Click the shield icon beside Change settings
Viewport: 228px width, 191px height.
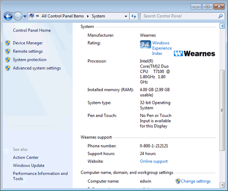click(x=178, y=181)
